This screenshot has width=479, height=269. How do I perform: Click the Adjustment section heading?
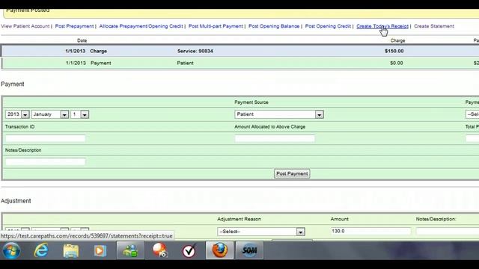click(16, 201)
